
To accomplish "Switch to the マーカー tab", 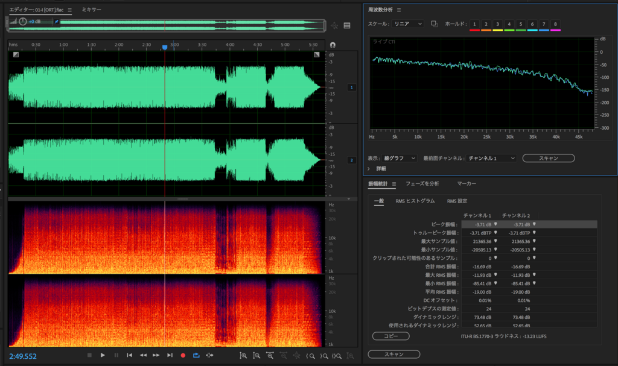I will tap(467, 183).
